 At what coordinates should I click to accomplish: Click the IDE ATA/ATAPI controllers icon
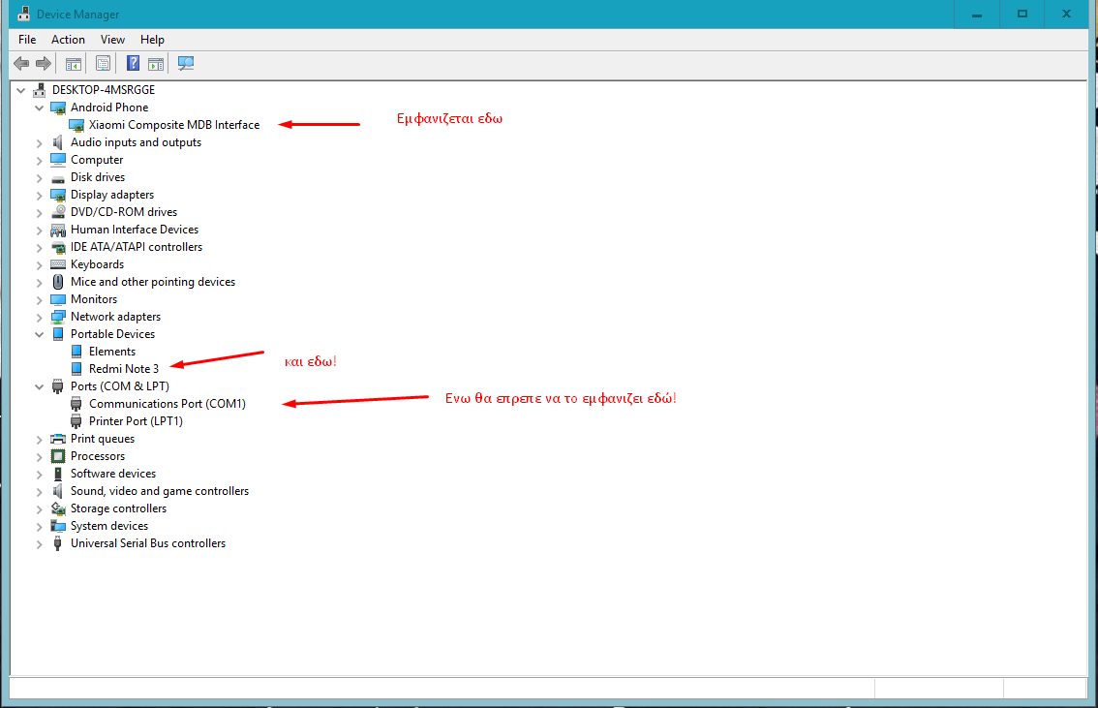coord(58,247)
